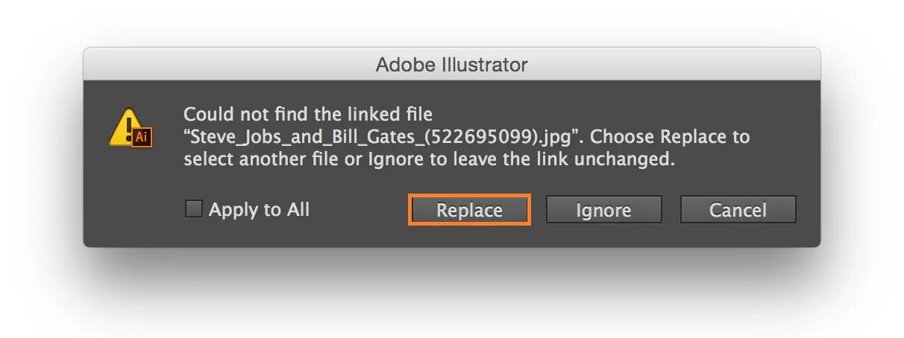This screenshot has height=338, width=904.
Task: Click the "Could not find the linked file" text
Action: click(307, 115)
